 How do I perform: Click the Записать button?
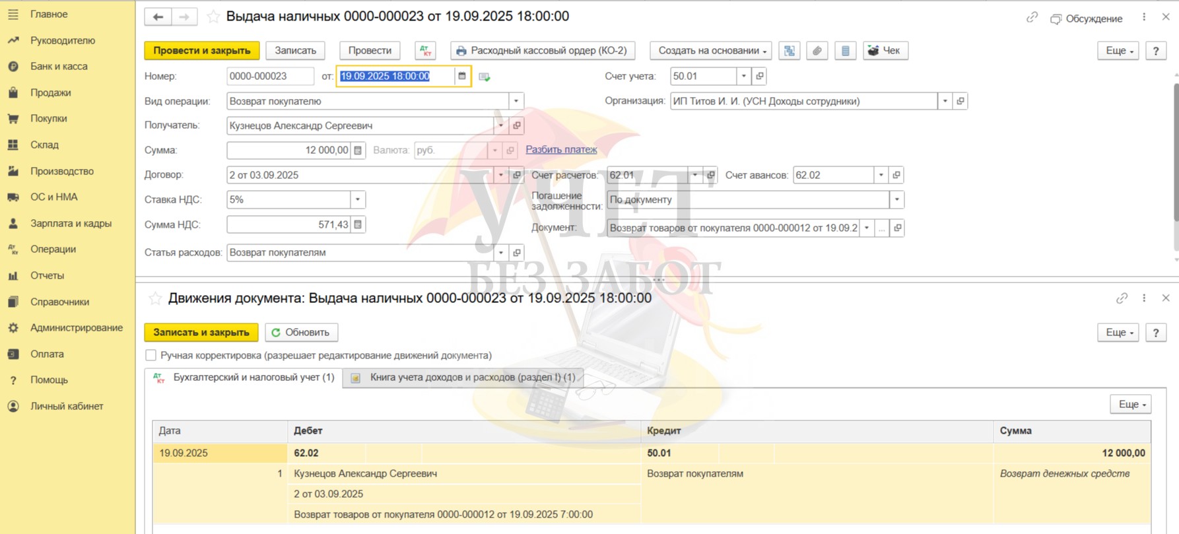point(296,51)
